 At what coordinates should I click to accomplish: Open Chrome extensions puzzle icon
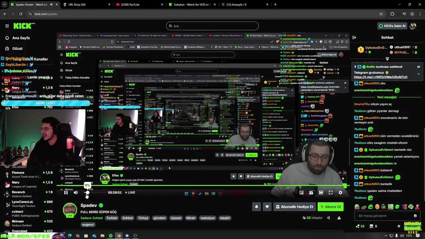[x=392, y=14]
